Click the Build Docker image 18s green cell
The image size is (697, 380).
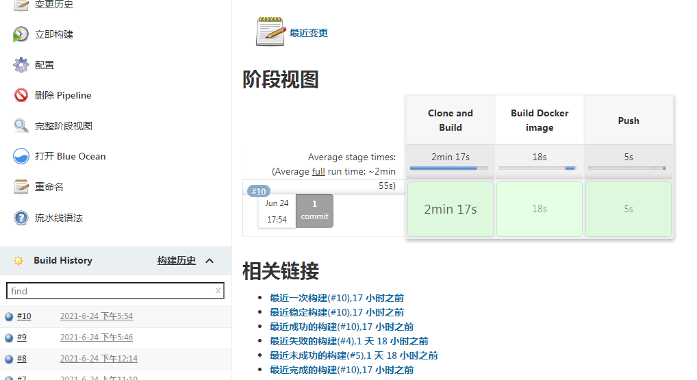click(x=540, y=209)
